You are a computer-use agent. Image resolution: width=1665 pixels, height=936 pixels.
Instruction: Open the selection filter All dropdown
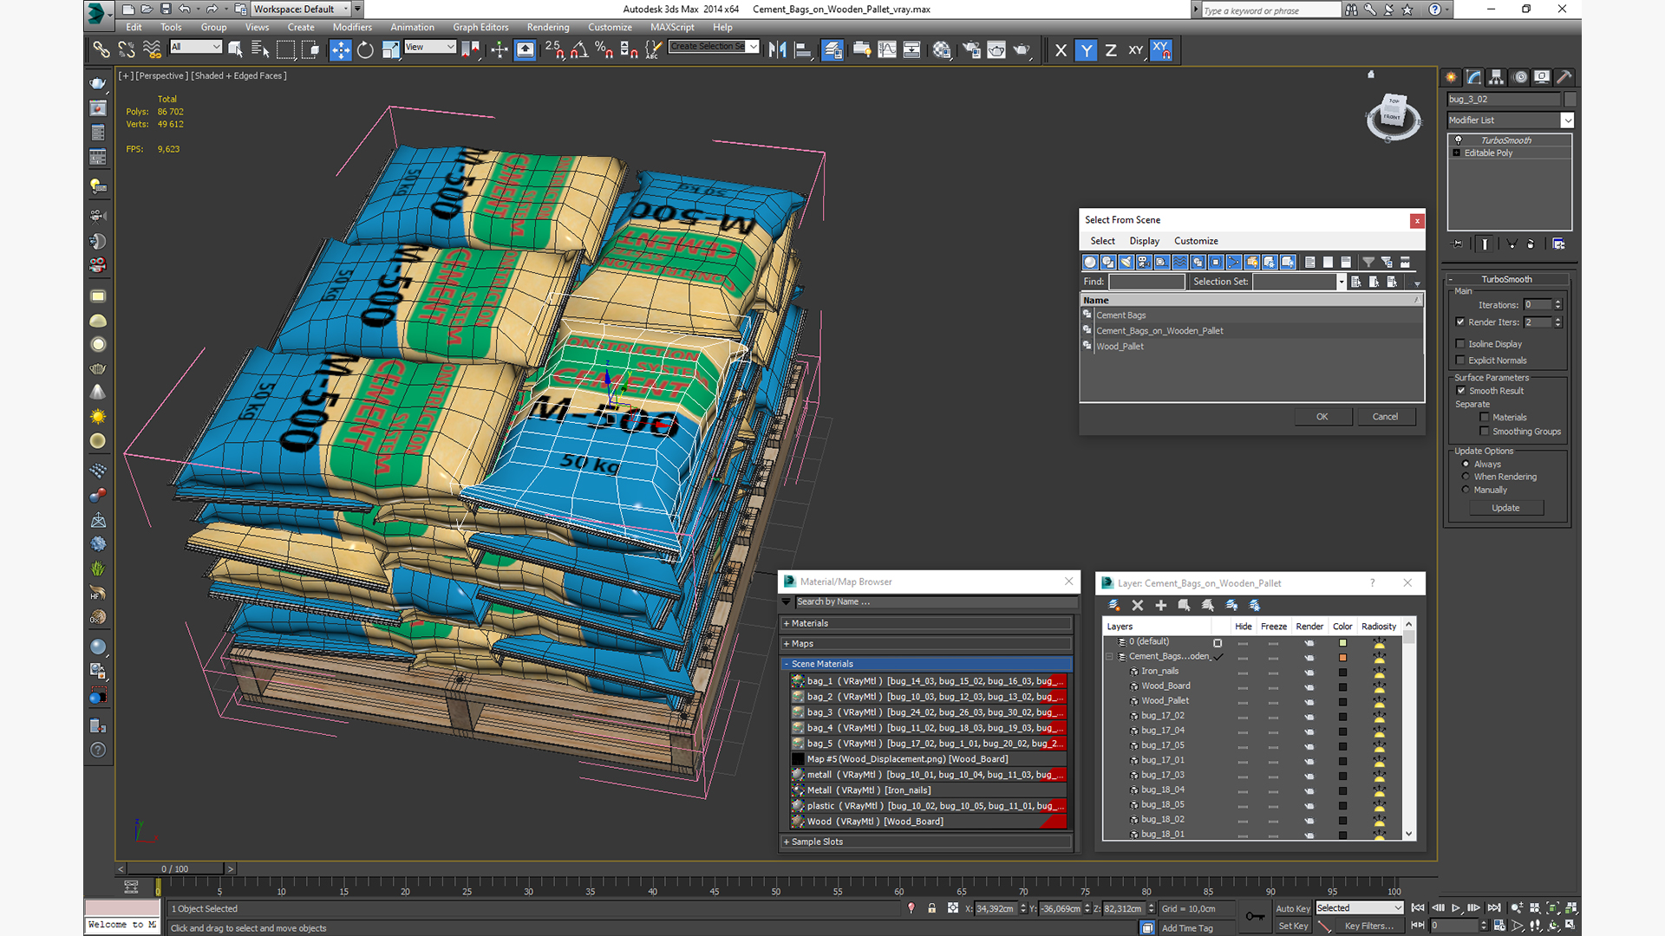[196, 47]
